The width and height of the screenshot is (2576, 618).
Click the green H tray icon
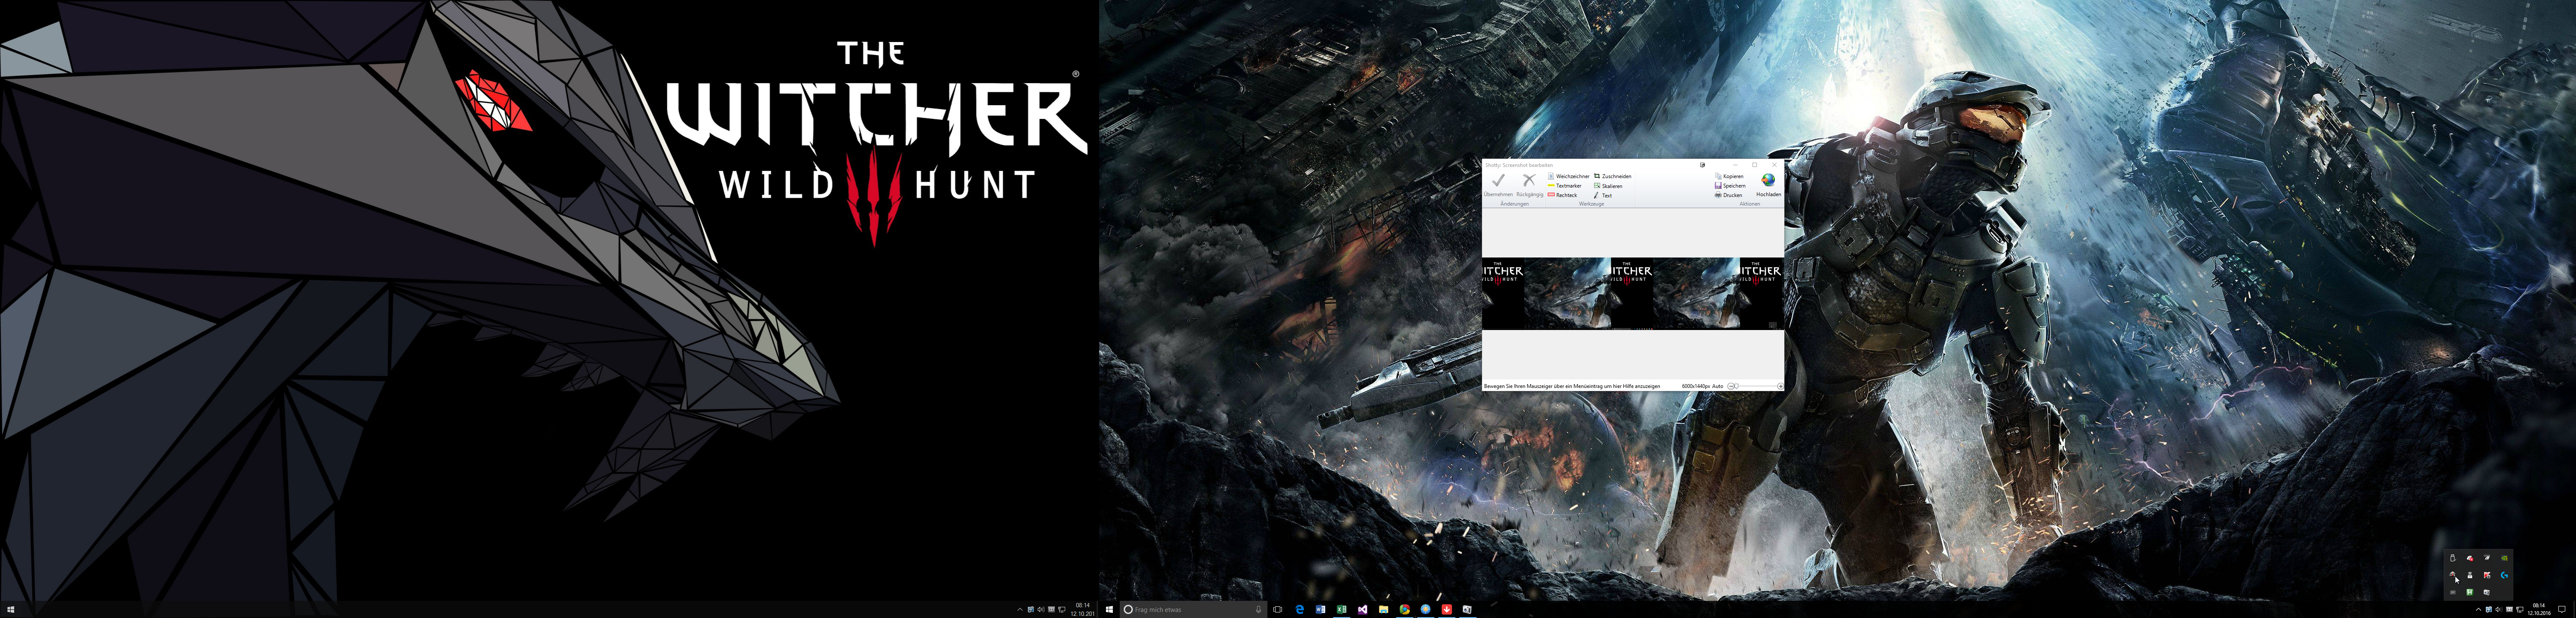(x=2470, y=592)
